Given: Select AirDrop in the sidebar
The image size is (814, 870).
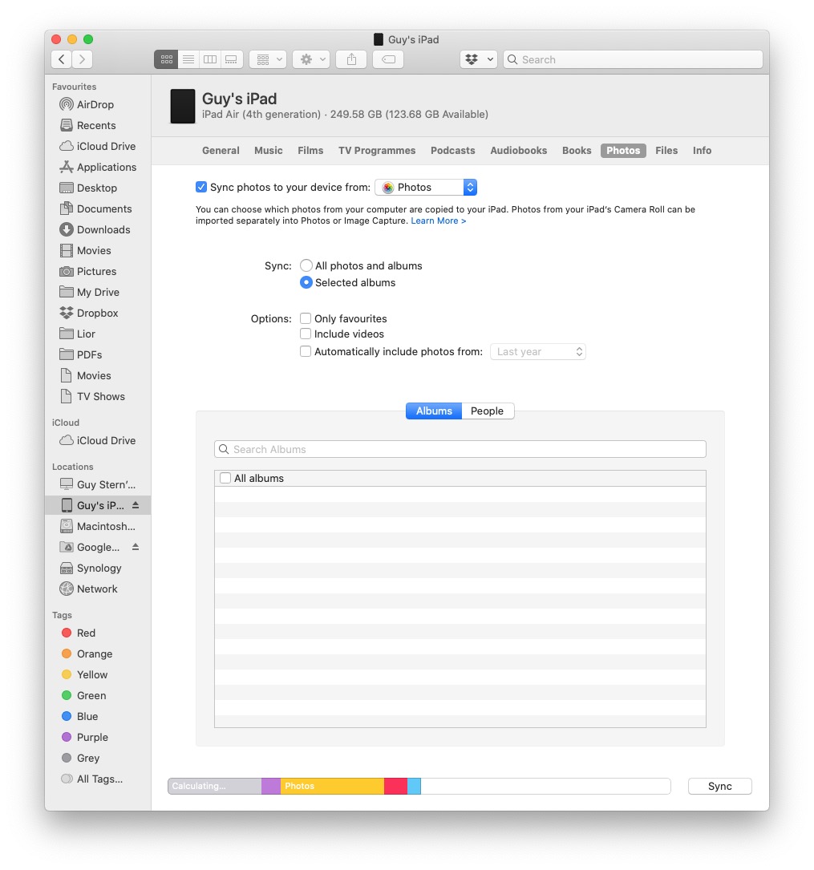Looking at the screenshot, I should pos(86,104).
